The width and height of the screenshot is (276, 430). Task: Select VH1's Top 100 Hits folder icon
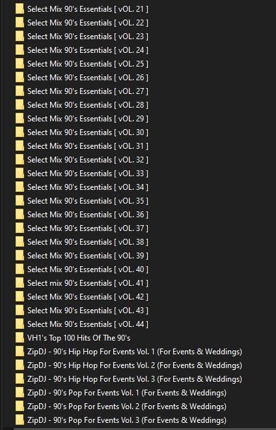click(x=20, y=338)
